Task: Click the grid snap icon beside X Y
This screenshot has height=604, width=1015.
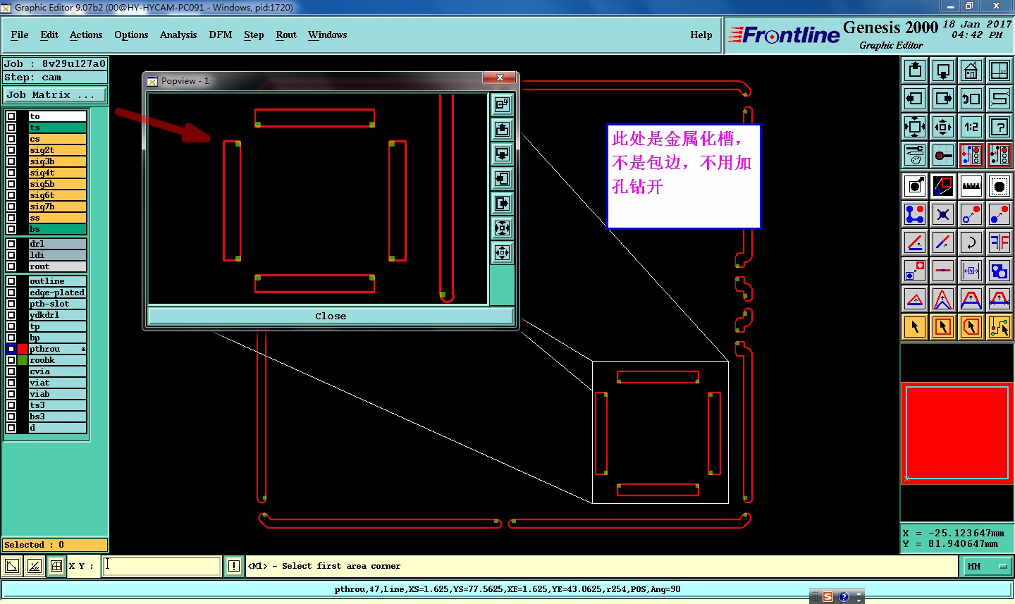Action: 56,566
